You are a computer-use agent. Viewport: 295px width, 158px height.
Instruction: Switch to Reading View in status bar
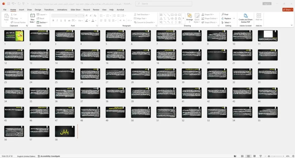tap(254, 156)
